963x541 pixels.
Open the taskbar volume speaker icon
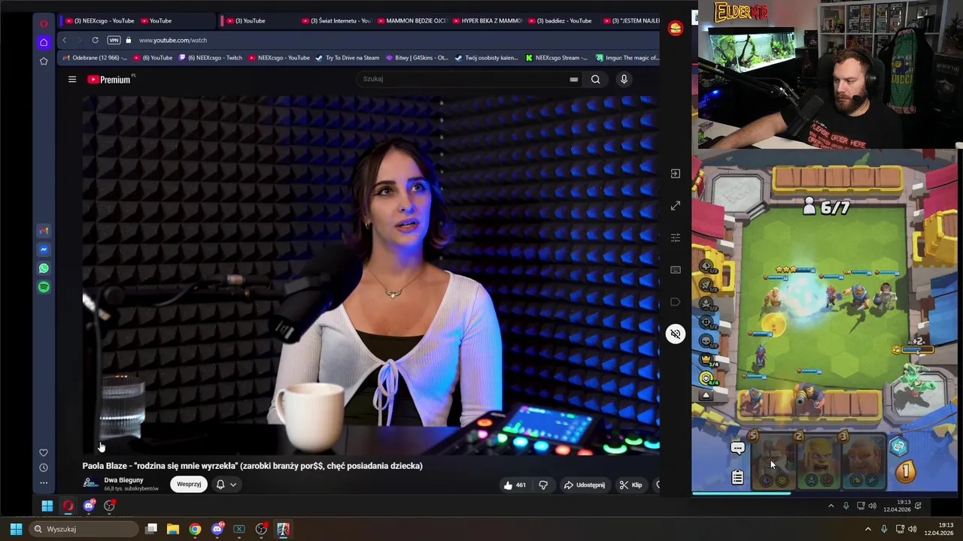pos(912,529)
